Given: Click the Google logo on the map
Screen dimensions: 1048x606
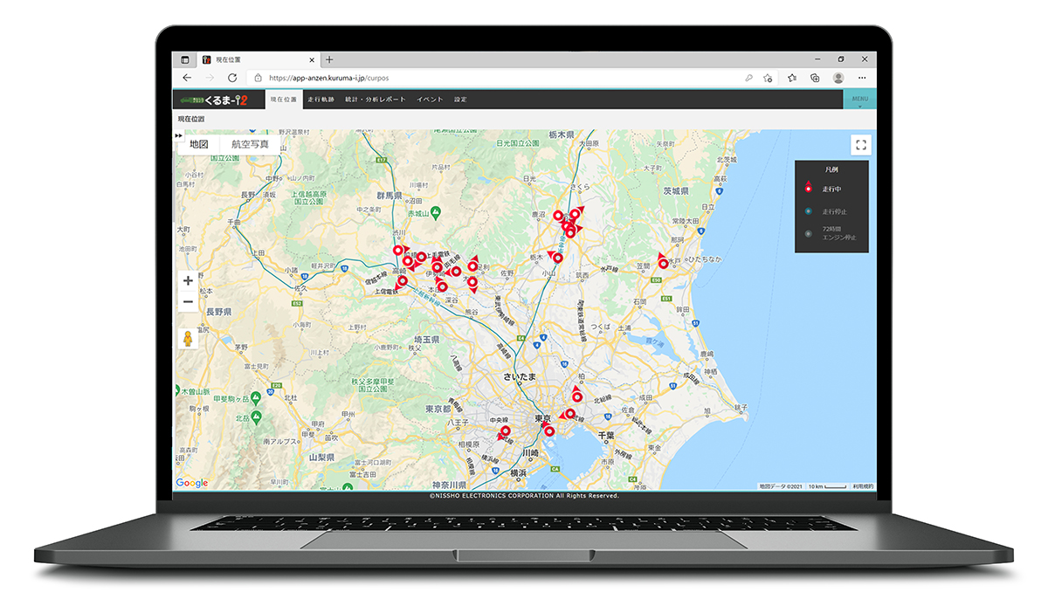Looking at the screenshot, I should (192, 483).
